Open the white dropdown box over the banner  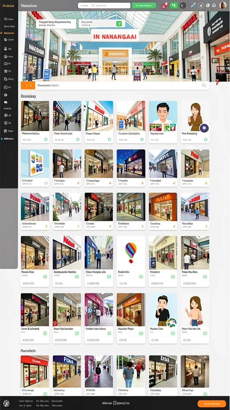(x=56, y=24)
